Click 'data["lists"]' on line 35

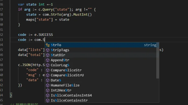point(31,50)
